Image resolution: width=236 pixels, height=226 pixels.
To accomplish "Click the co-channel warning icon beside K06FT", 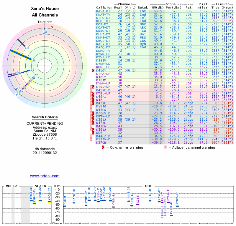I will point(94,133).
